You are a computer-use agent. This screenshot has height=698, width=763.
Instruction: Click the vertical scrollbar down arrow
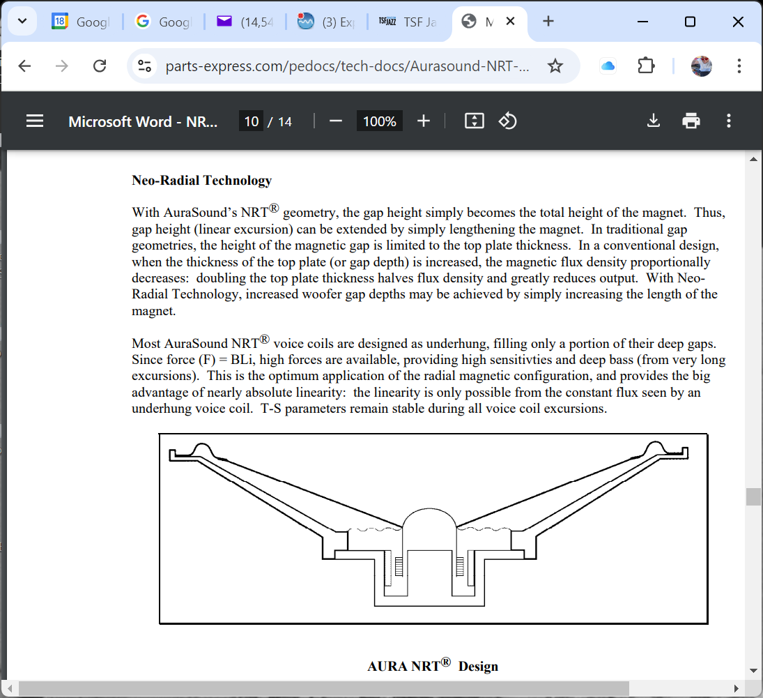click(x=753, y=671)
